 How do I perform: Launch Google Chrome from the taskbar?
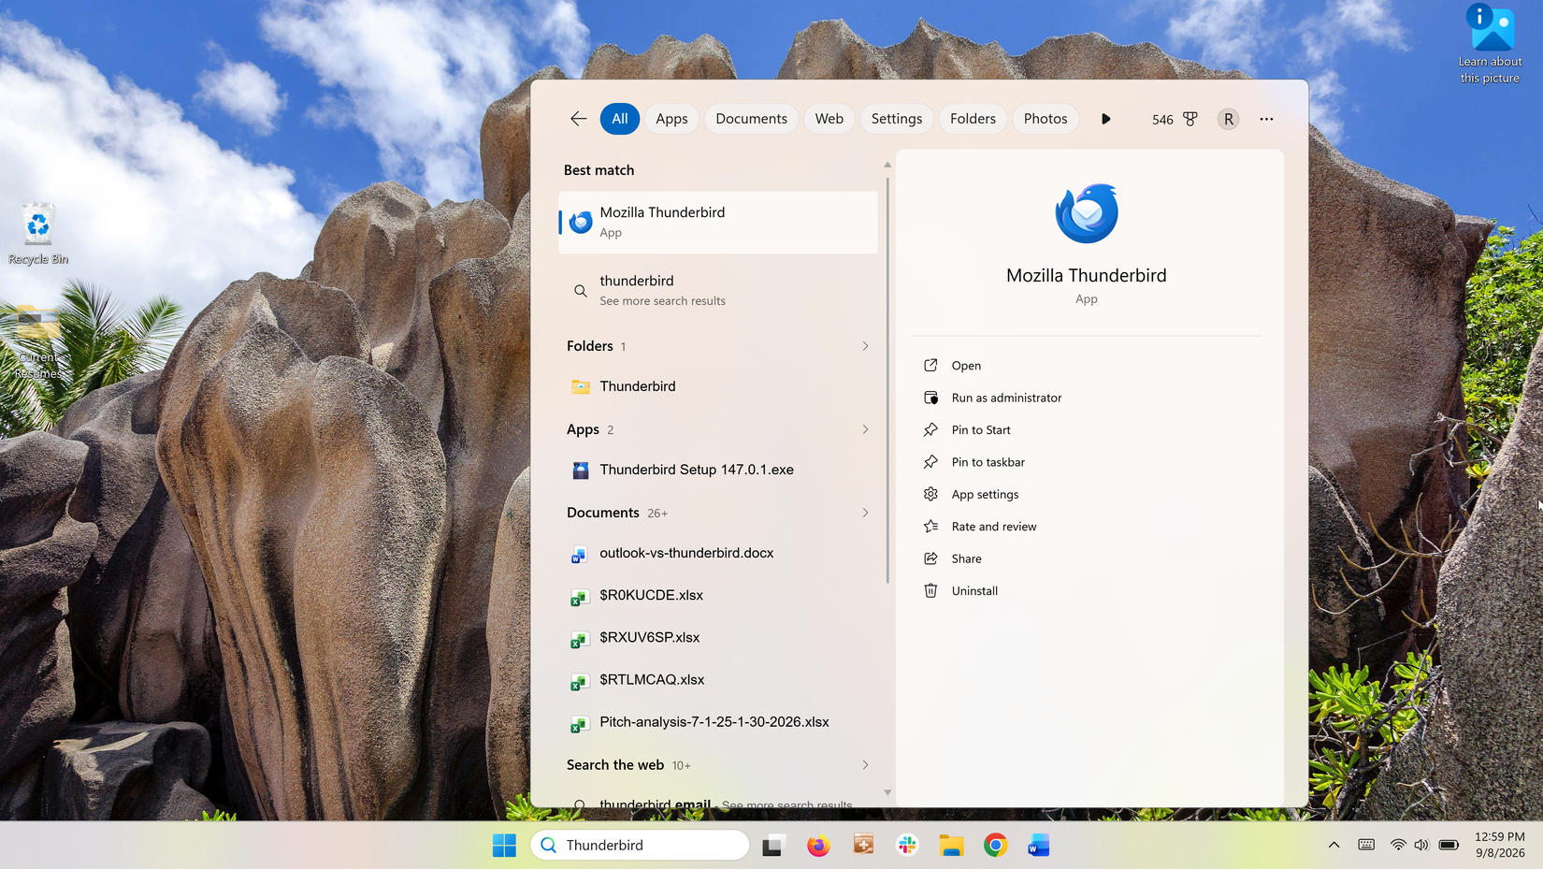(x=995, y=846)
